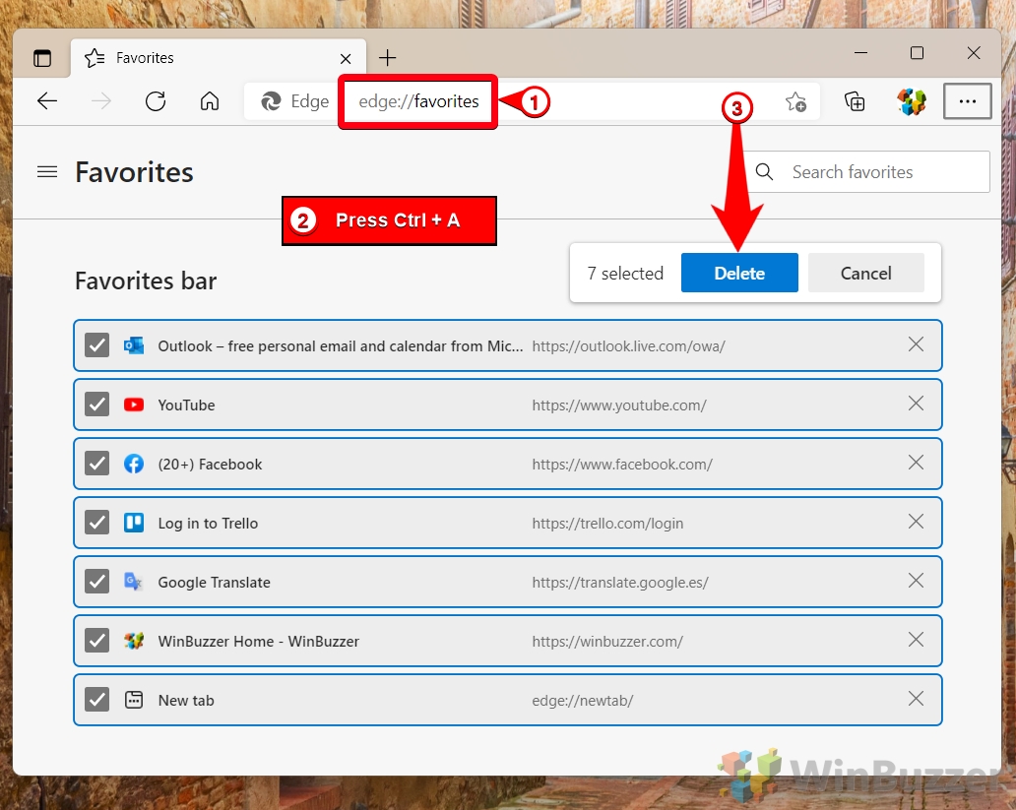Delete the 7 selected favorites
Image resolution: width=1016 pixels, height=810 pixels.
coord(739,273)
